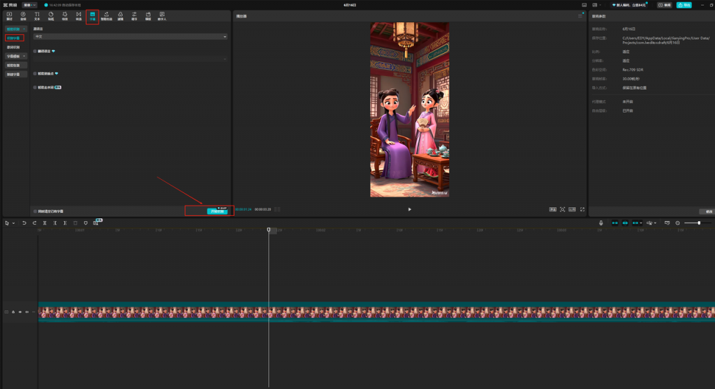
Task: Enable the smart highlight checkbox
Action: click(x=35, y=73)
